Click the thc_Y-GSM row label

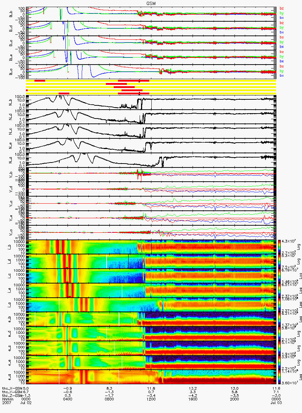tap(12, 392)
